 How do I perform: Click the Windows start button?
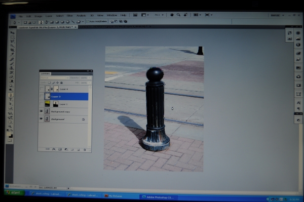[x=14, y=192]
